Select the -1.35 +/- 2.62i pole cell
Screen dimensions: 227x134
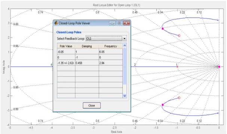click(x=66, y=63)
